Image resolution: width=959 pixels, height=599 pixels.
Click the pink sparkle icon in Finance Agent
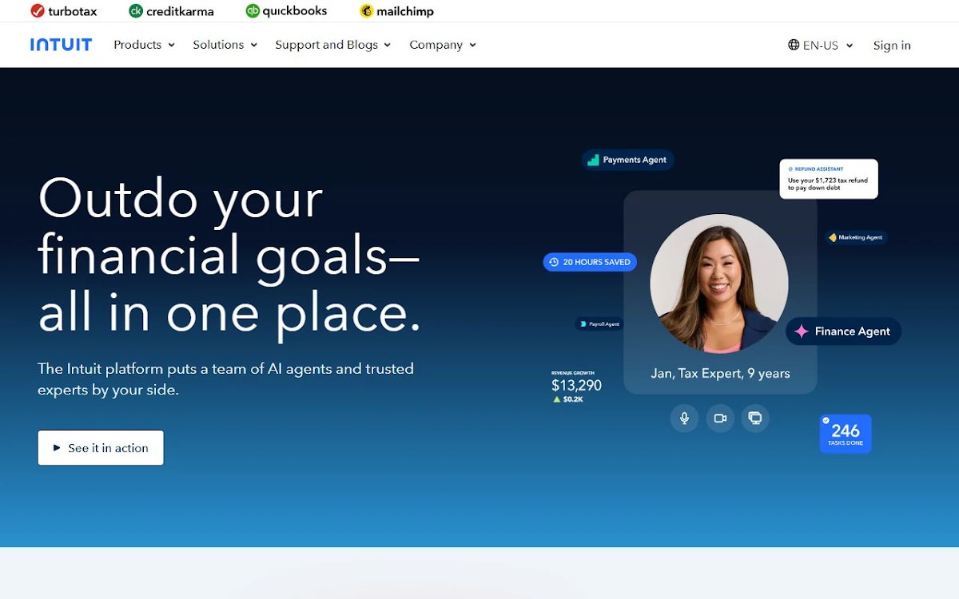[x=801, y=331]
